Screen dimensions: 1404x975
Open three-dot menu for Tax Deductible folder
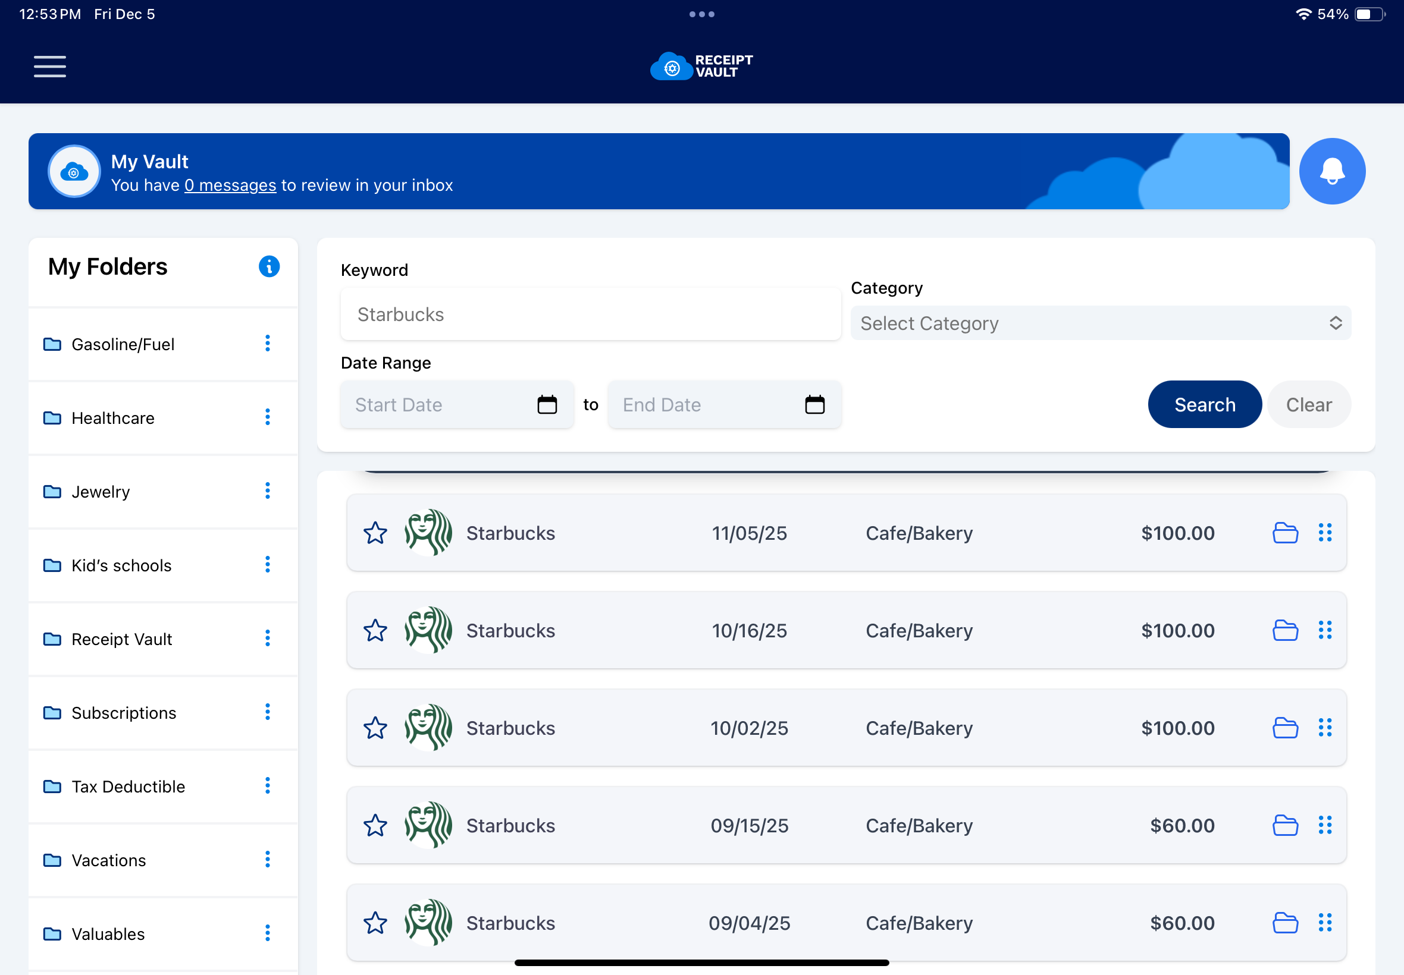267,785
